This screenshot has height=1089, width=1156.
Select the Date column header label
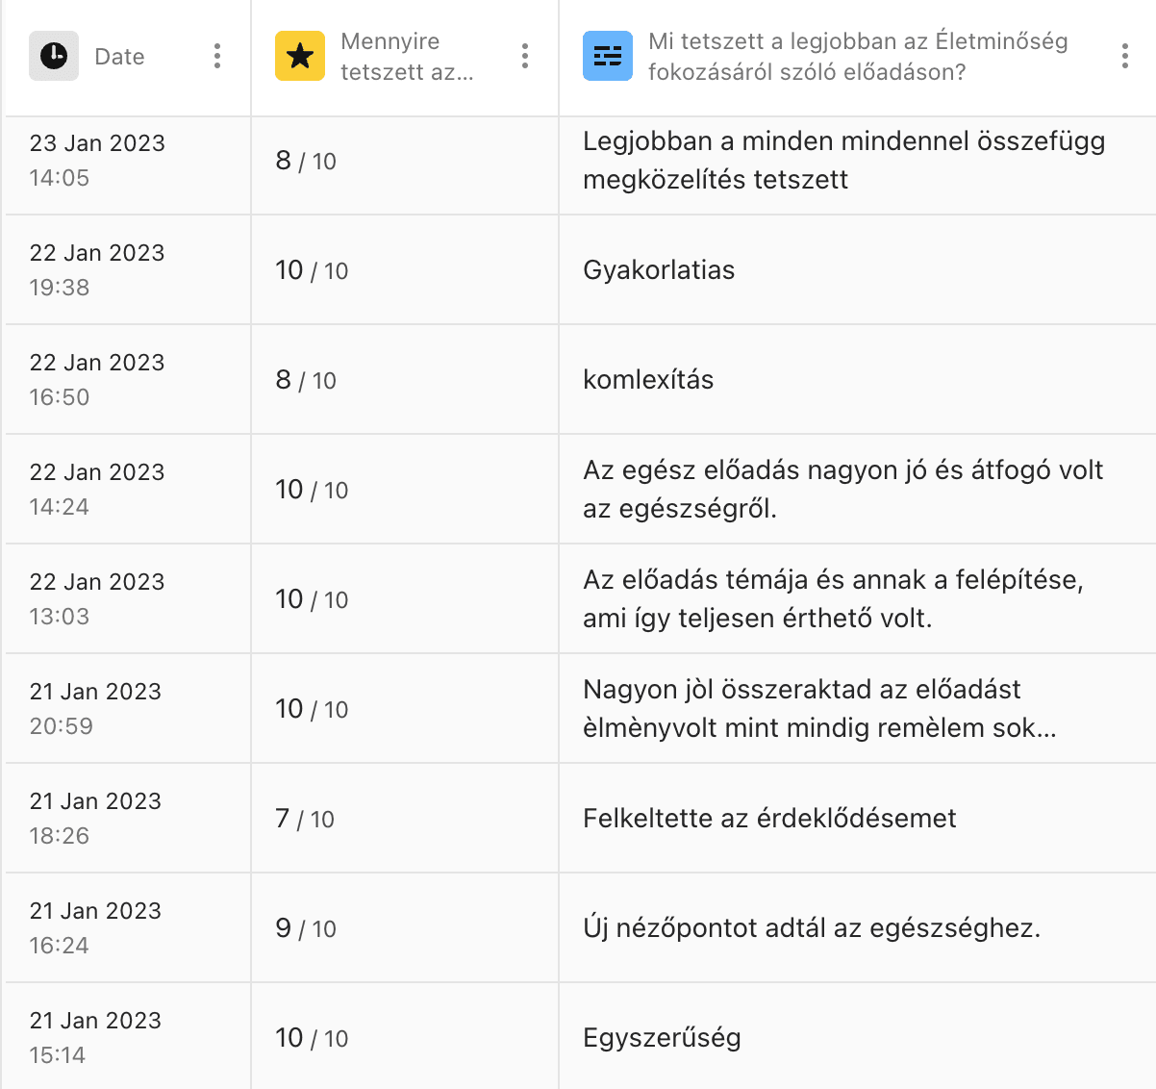point(119,57)
